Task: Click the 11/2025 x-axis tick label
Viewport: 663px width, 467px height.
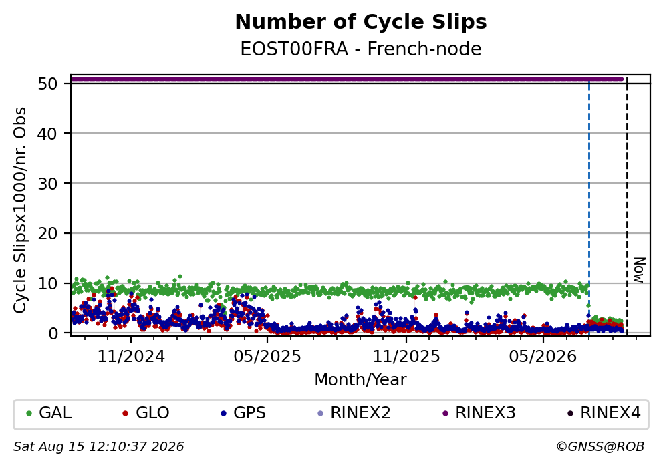Action: tap(406, 357)
